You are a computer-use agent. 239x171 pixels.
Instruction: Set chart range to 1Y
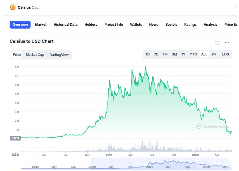183,54
